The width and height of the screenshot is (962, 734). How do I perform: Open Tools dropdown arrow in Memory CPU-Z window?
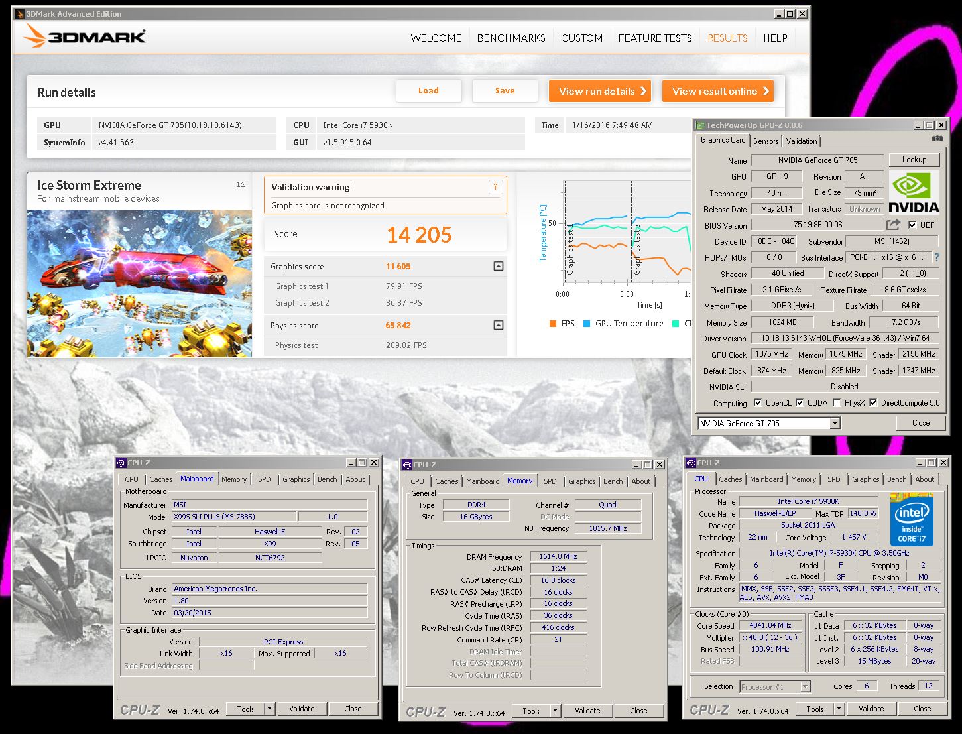(x=555, y=711)
